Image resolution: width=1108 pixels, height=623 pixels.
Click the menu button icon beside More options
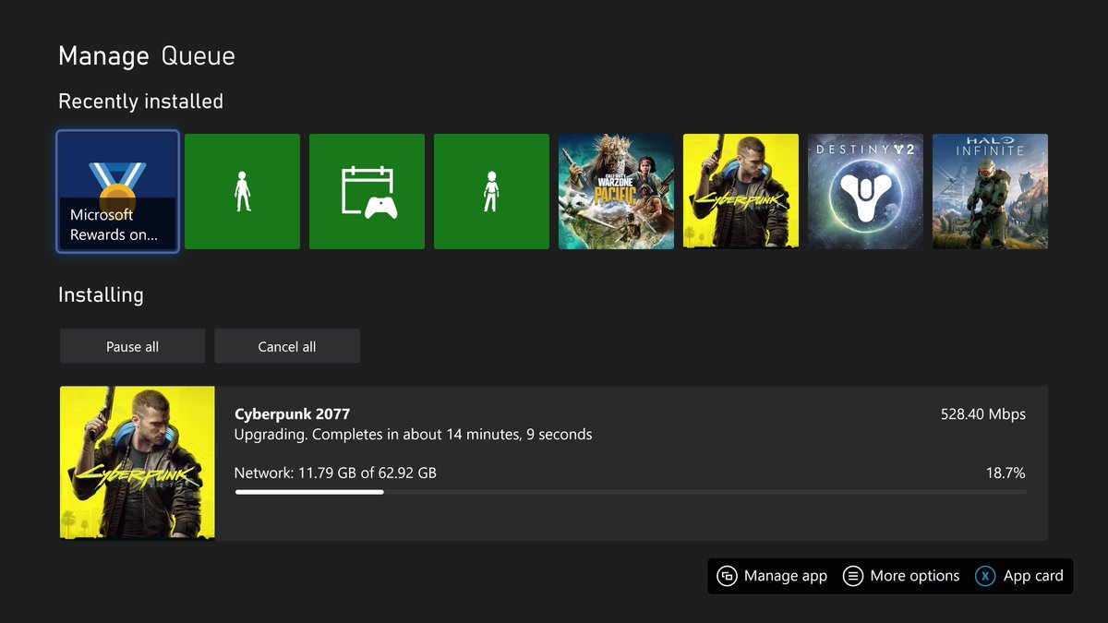[x=853, y=576]
